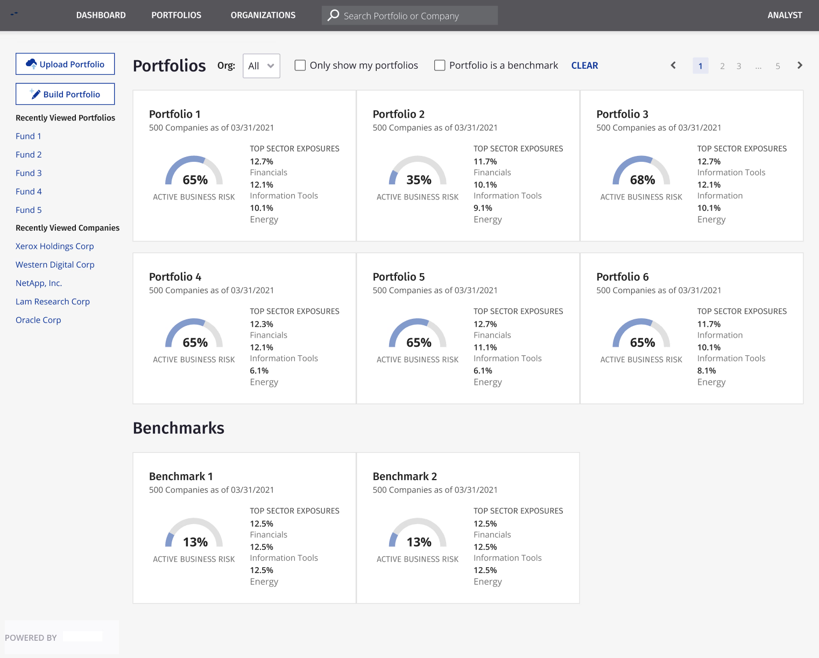Image resolution: width=819 pixels, height=658 pixels.
Task: Open the Org dropdown
Action: click(262, 66)
